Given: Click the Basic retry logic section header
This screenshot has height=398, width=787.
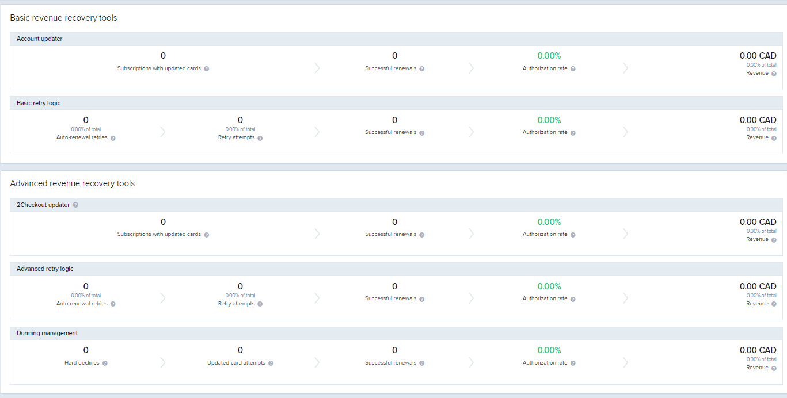Looking at the screenshot, I should click(x=397, y=104).
